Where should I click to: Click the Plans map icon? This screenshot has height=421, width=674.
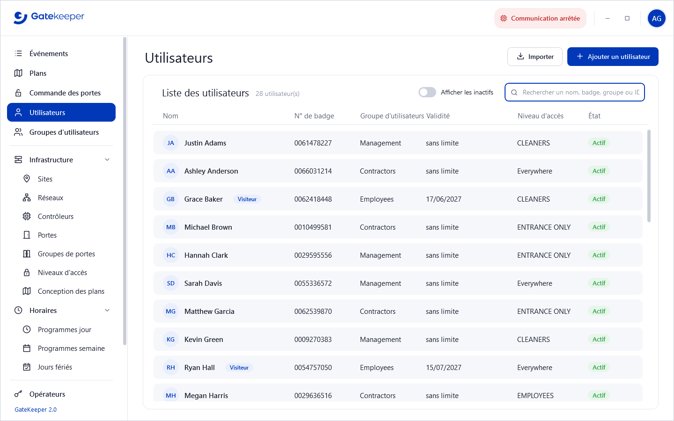click(x=18, y=73)
